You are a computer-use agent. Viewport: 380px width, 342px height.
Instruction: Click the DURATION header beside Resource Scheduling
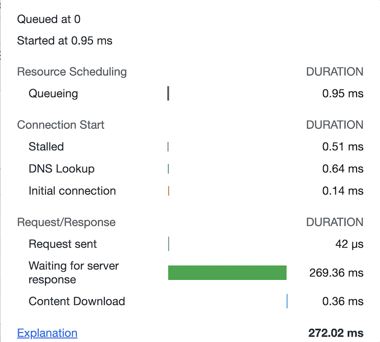coord(335,72)
